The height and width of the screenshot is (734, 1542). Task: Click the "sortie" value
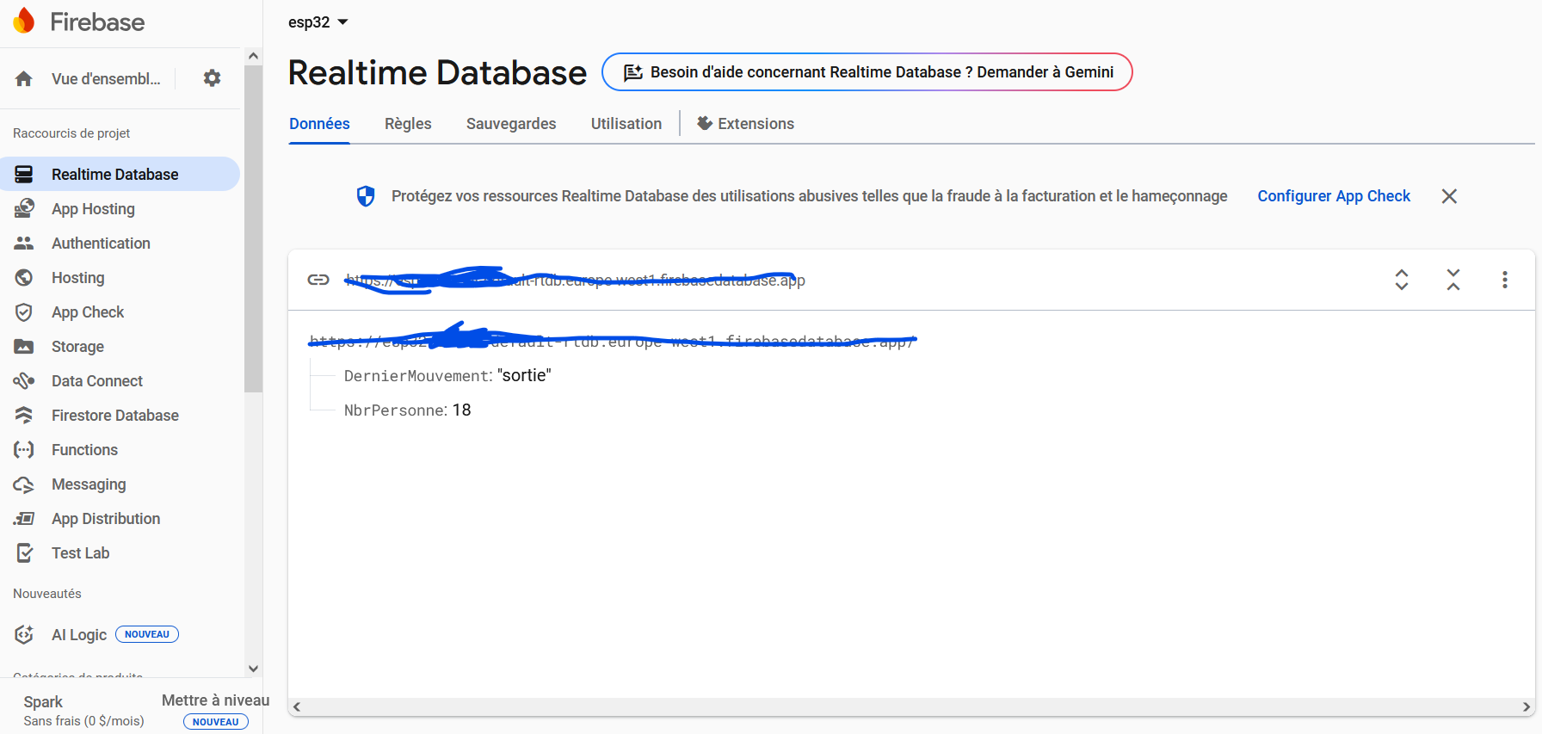(x=524, y=375)
